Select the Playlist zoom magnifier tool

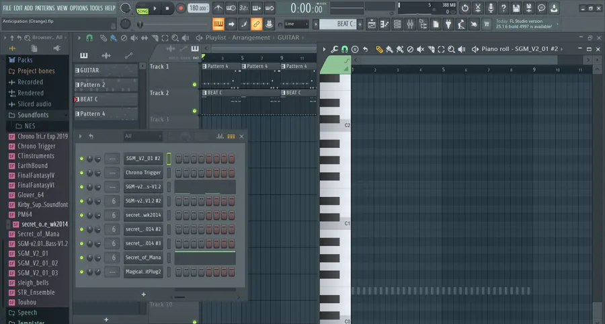coord(175,38)
